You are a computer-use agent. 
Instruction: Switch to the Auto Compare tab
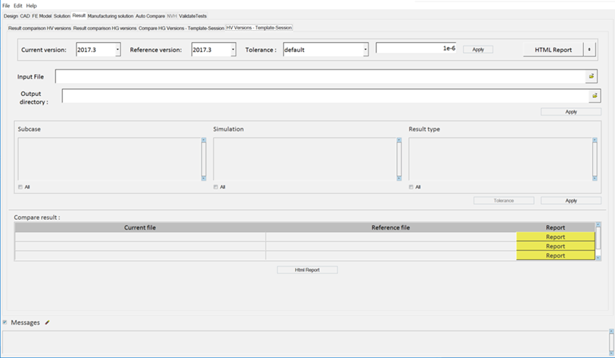pos(150,16)
